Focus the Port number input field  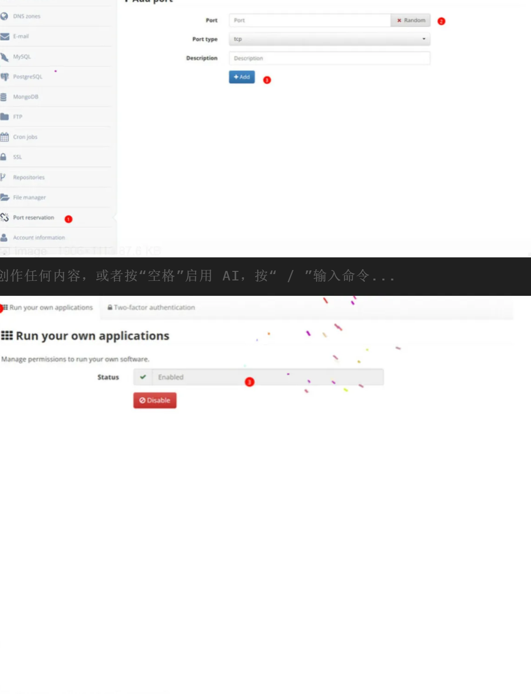(310, 20)
